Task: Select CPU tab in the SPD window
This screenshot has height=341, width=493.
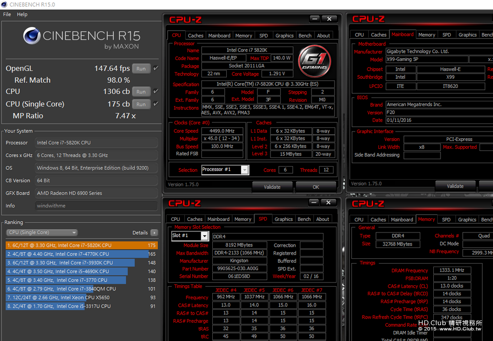Action: 175,219
